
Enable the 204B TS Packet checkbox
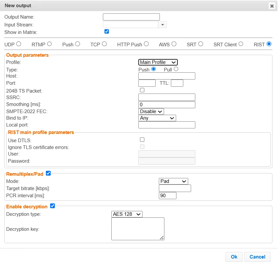[x=142, y=90]
